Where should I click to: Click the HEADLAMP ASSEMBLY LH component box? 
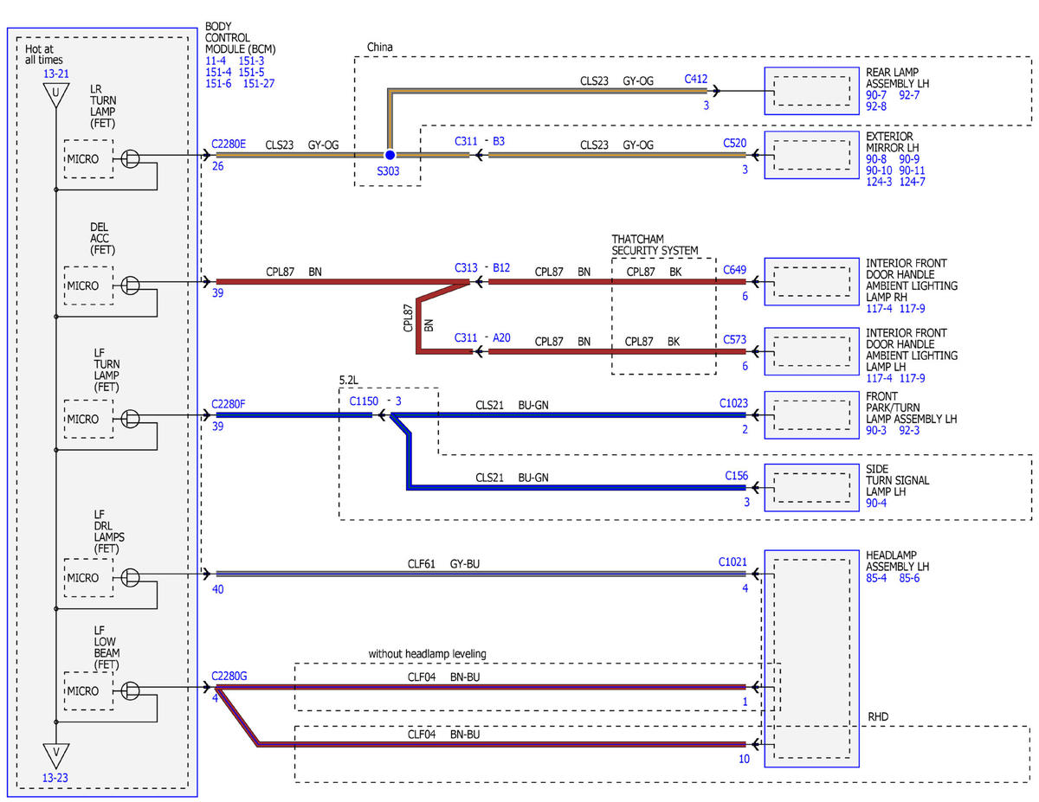pyautogui.click(x=812, y=658)
